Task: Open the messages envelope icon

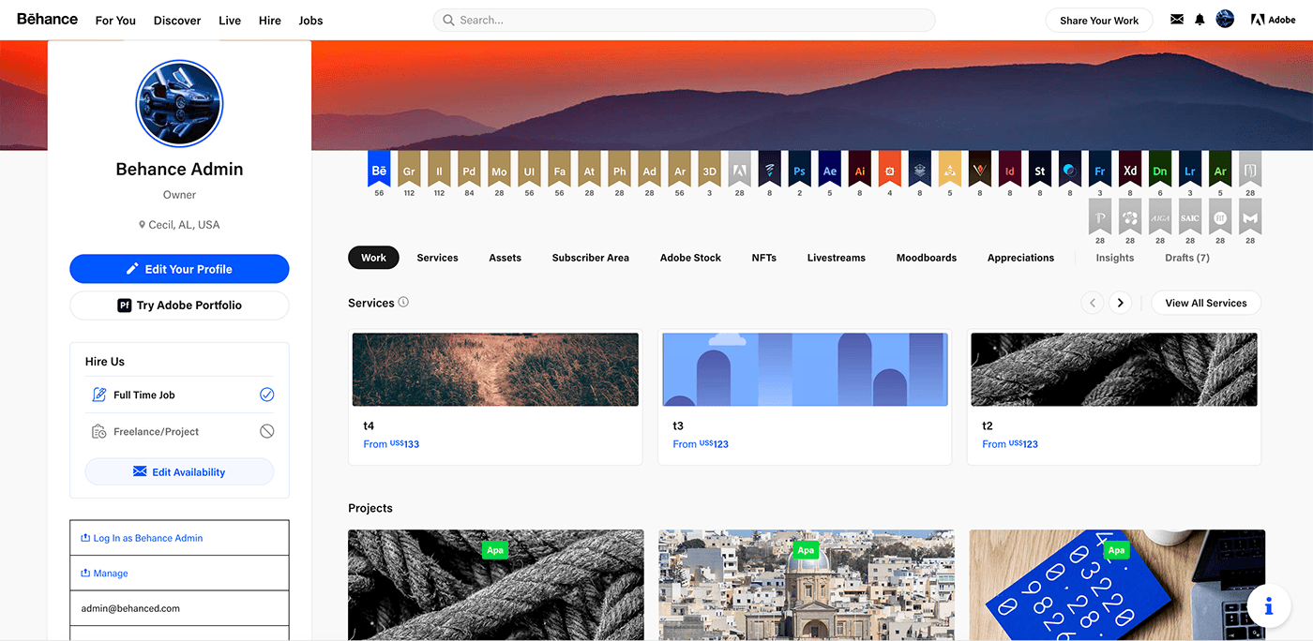Action: click(x=1176, y=20)
